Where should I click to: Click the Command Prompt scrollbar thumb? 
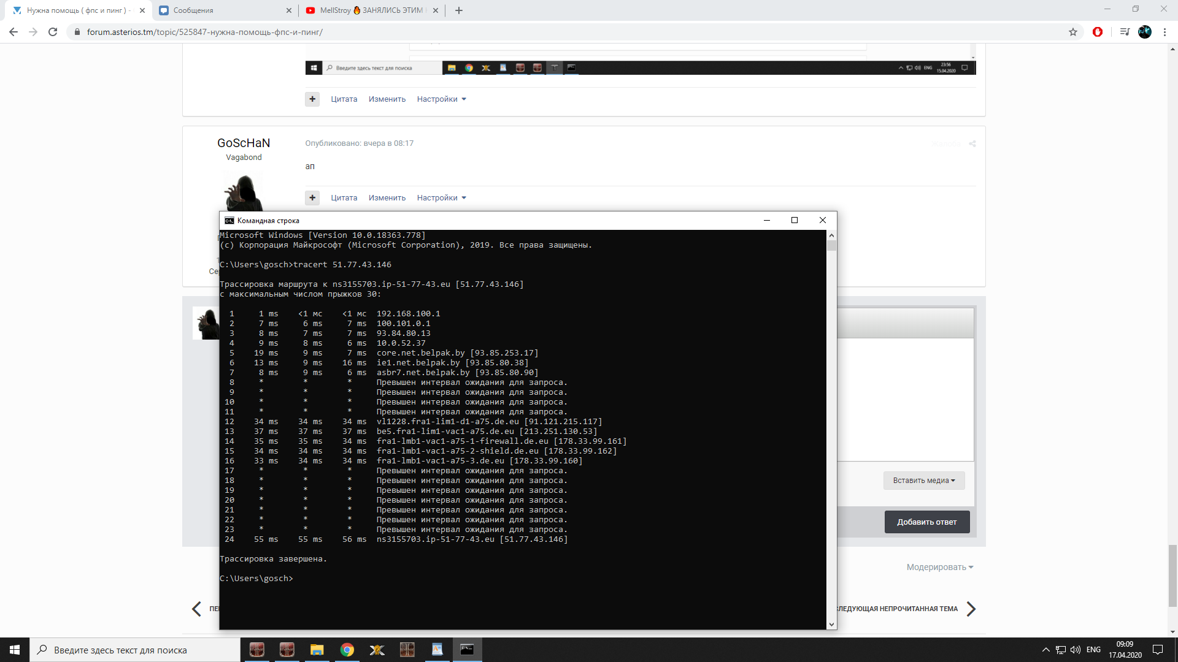click(x=831, y=246)
